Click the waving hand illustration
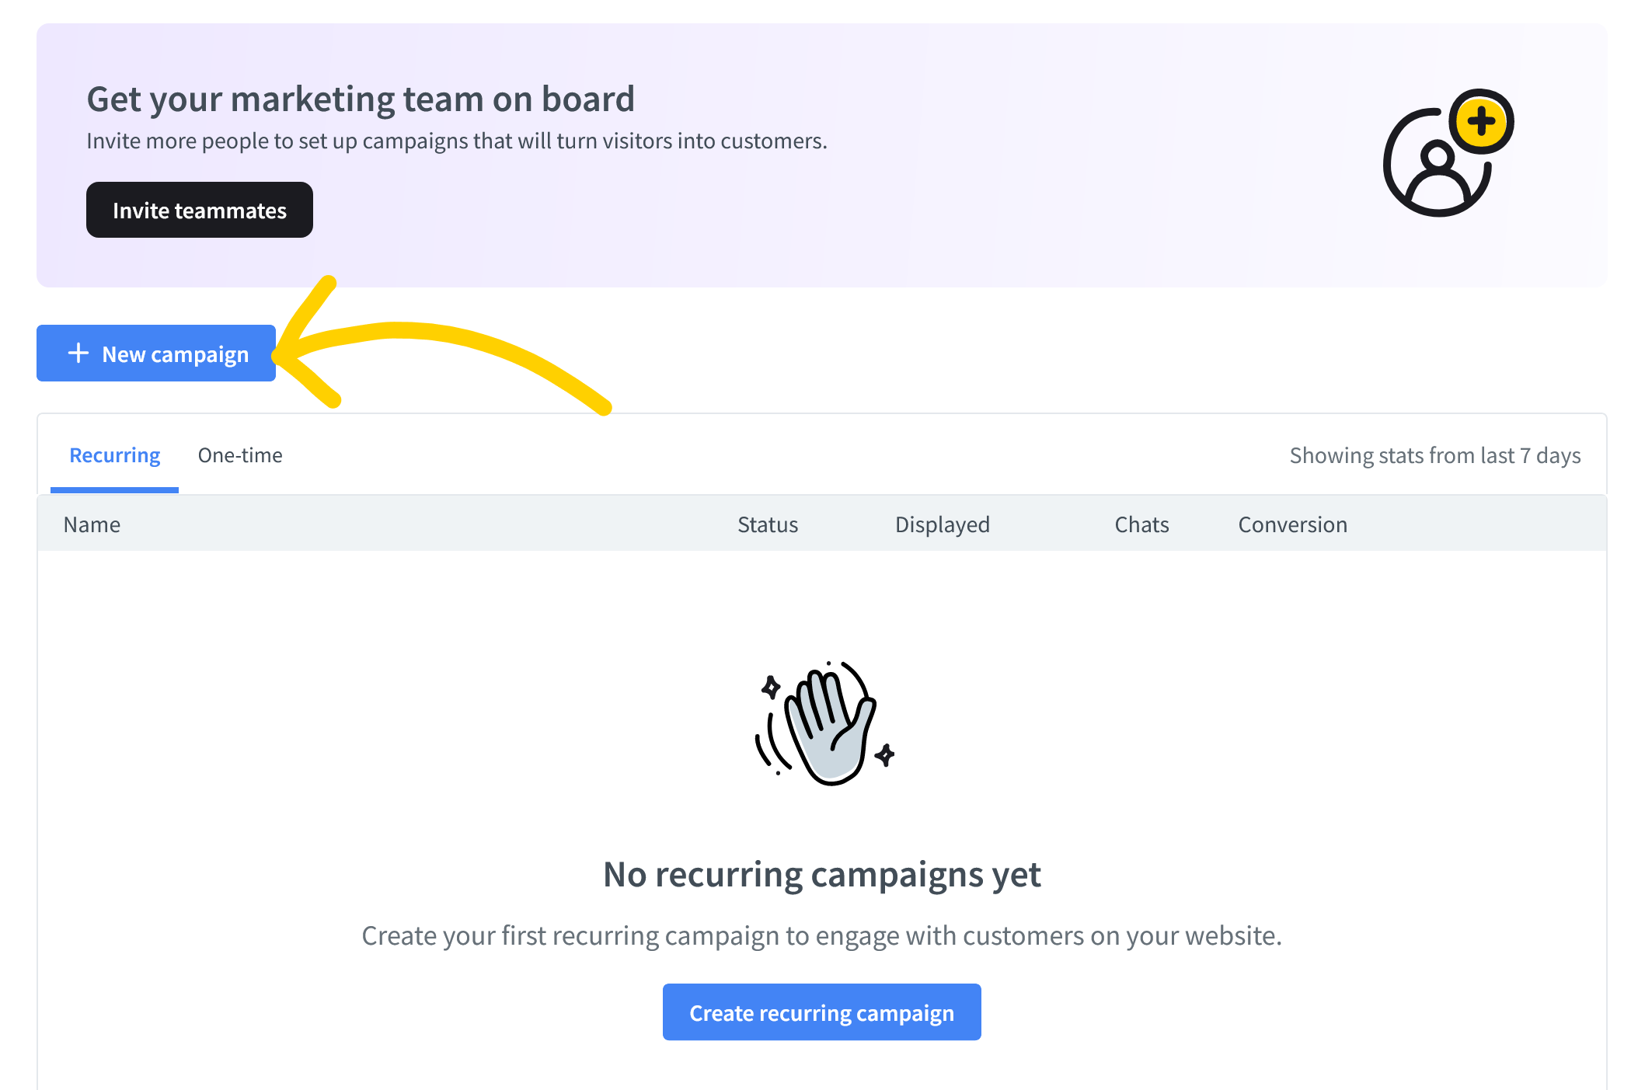Image resolution: width=1638 pixels, height=1090 pixels. tap(824, 723)
